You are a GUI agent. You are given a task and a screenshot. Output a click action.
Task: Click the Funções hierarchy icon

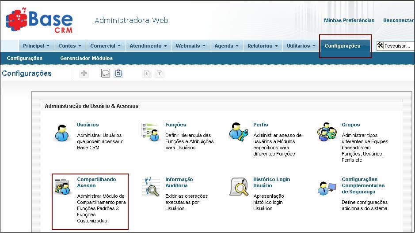tap(151, 131)
